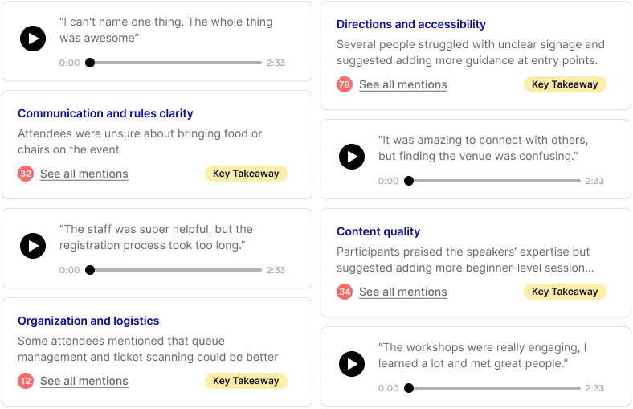Click seek slider of the "whole thing was awesome" clip

[x=175, y=63]
